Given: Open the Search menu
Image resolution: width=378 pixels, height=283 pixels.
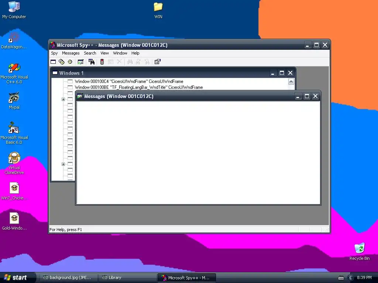Looking at the screenshot, I should click(90, 53).
